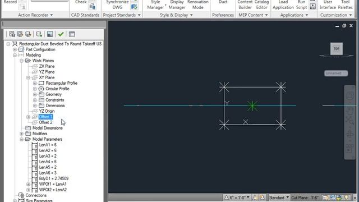Click the Zoom Extents icon in navigation bar
The width and height of the screenshot is (359, 202).
point(350,121)
